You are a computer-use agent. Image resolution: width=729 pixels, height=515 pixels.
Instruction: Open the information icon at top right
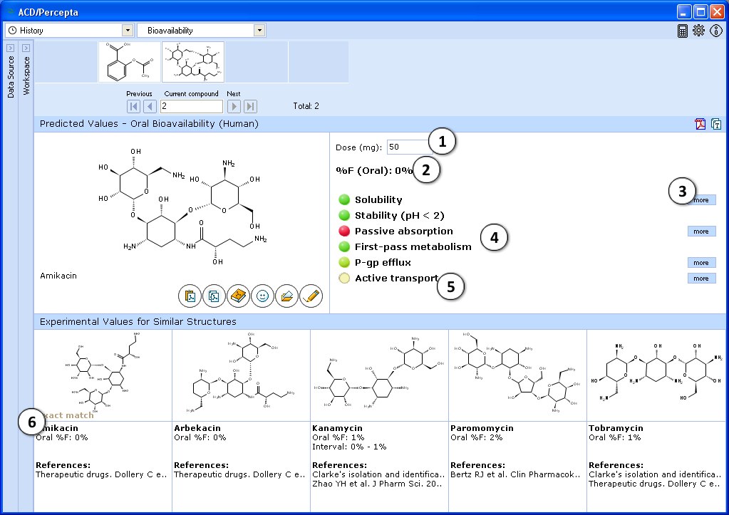[x=716, y=31]
